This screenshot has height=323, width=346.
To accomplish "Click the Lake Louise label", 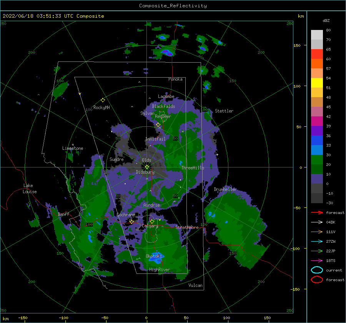I will click(30, 189).
